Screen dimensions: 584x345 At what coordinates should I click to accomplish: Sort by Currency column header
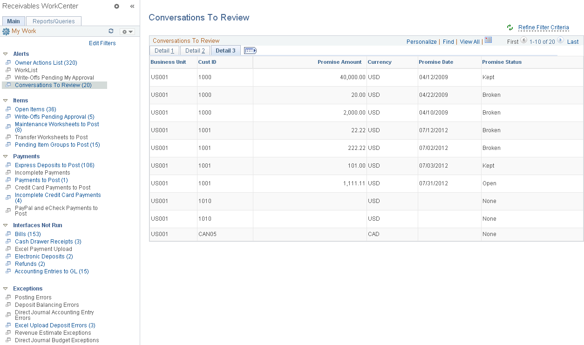[380, 62]
